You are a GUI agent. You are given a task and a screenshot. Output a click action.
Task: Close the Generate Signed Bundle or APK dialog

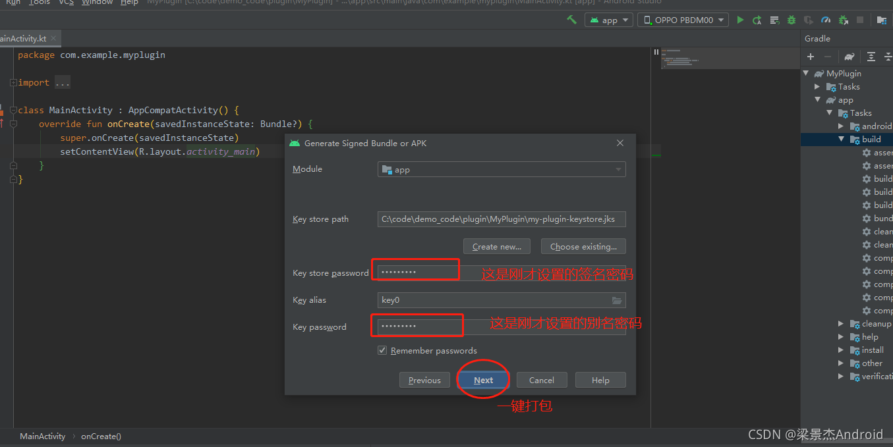coord(619,143)
